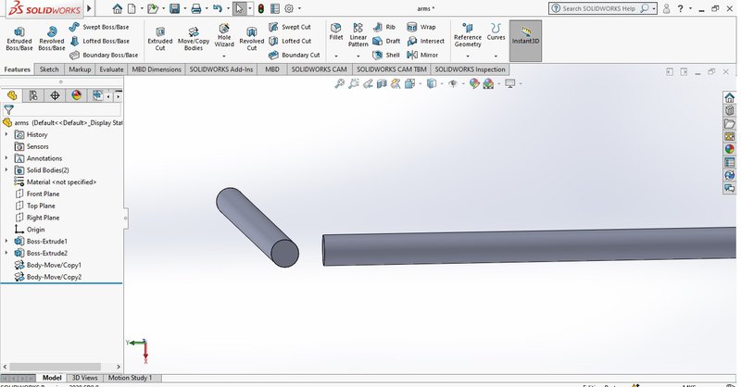The width and height of the screenshot is (741, 387).
Task: Switch to the 3D Views tab
Action: (x=84, y=378)
